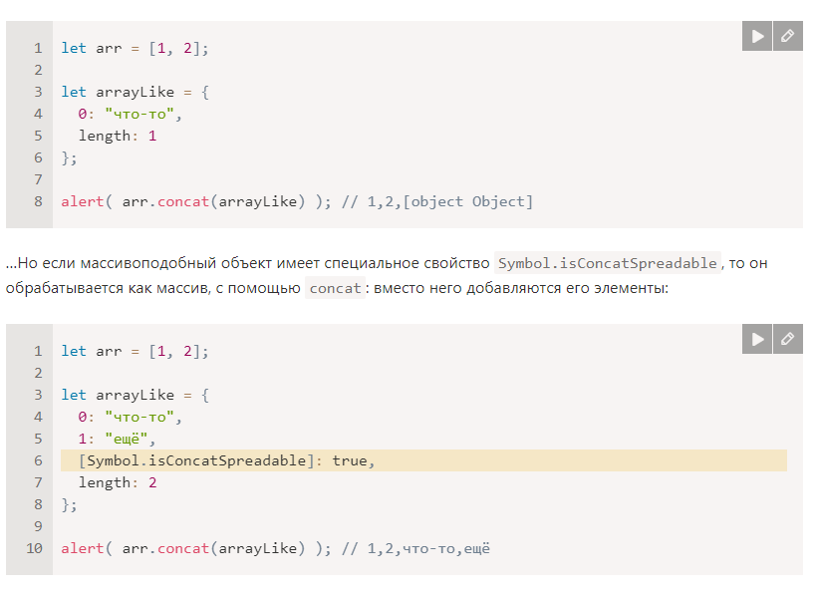Run the first code example

(756, 36)
